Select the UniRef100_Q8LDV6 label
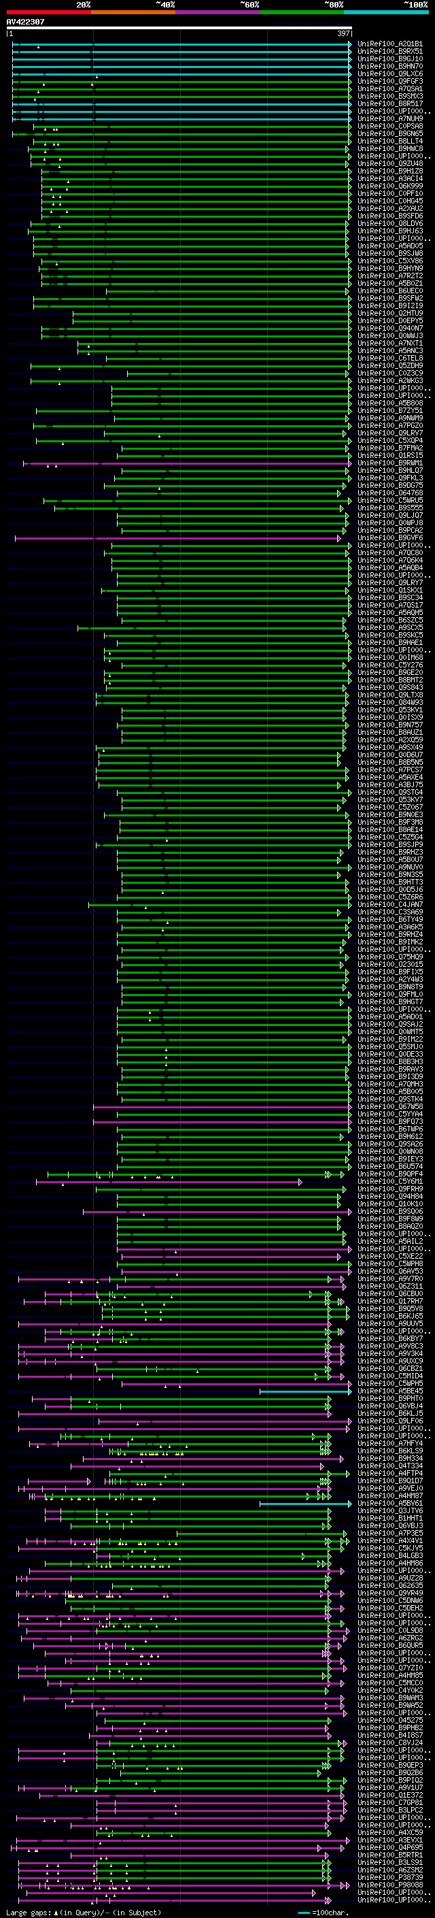This screenshot has width=435, height=1918. [390, 223]
